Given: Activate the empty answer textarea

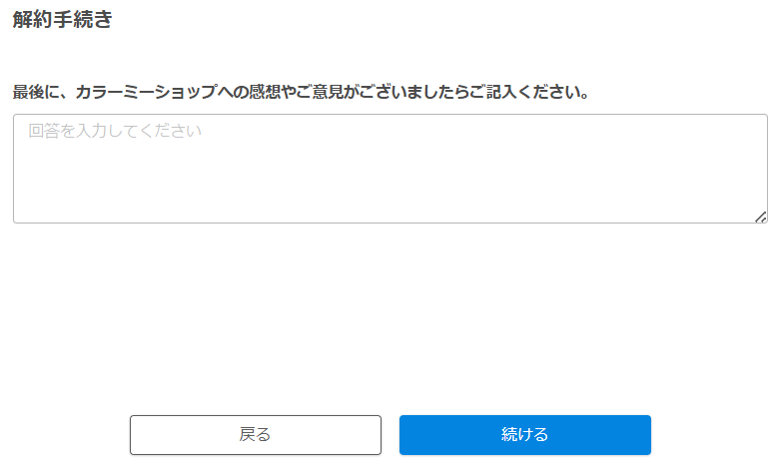Looking at the screenshot, I should [390, 169].
